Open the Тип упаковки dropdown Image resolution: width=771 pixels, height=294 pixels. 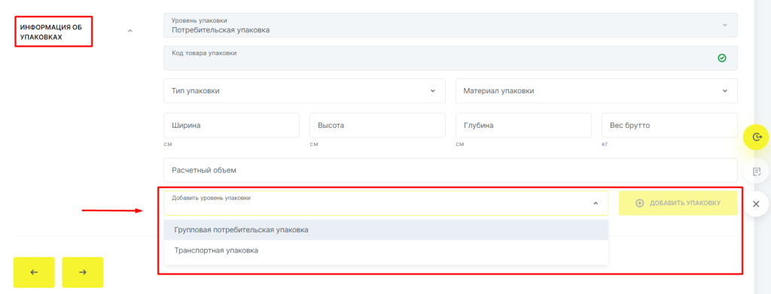pos(304,91)
